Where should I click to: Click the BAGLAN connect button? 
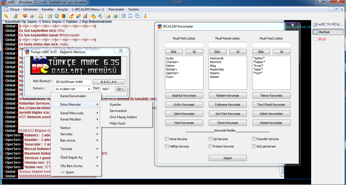(109, 82)
